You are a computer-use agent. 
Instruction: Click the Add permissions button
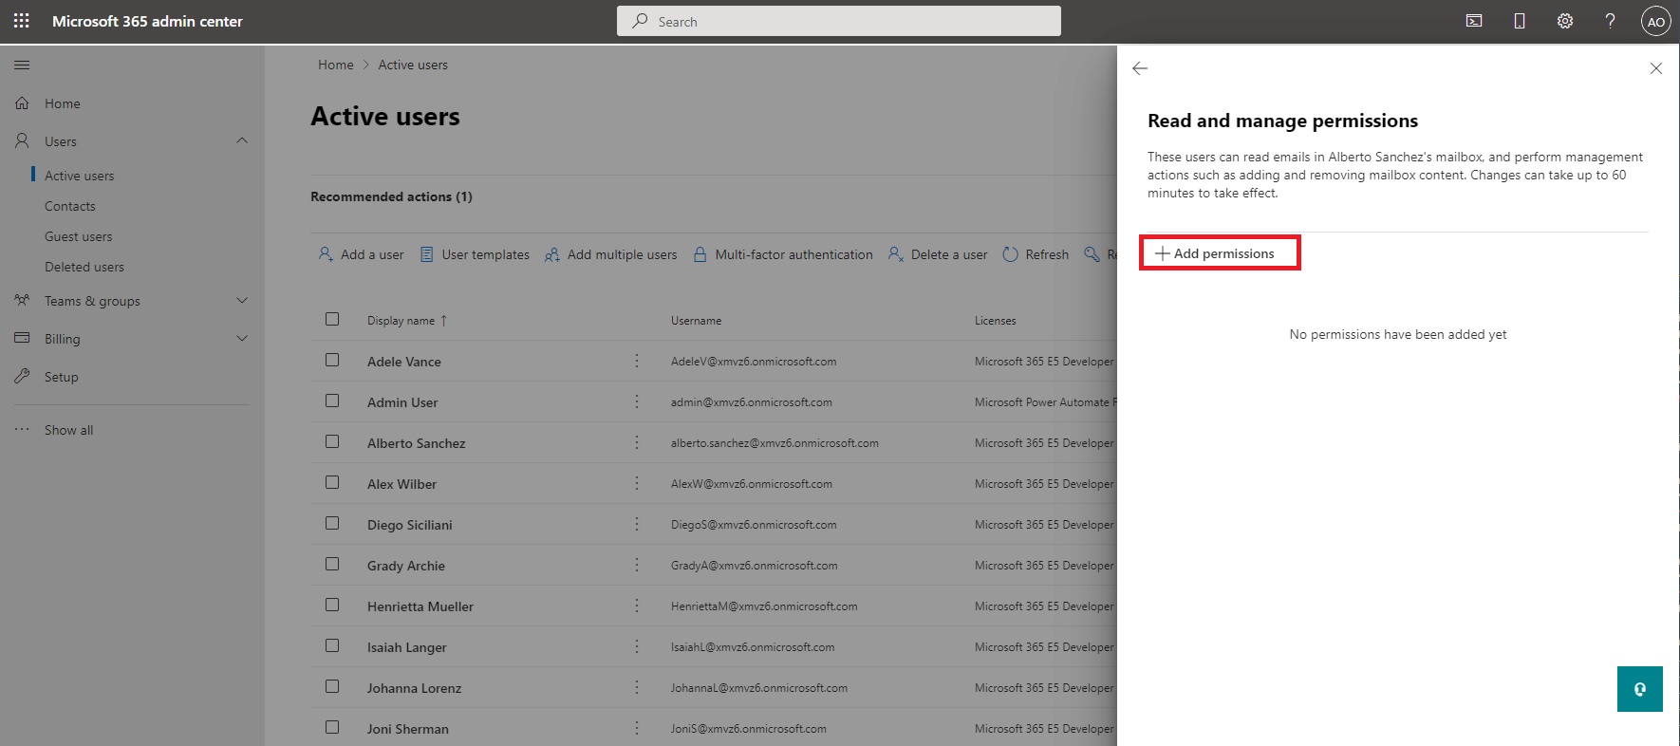[1215, 253]
